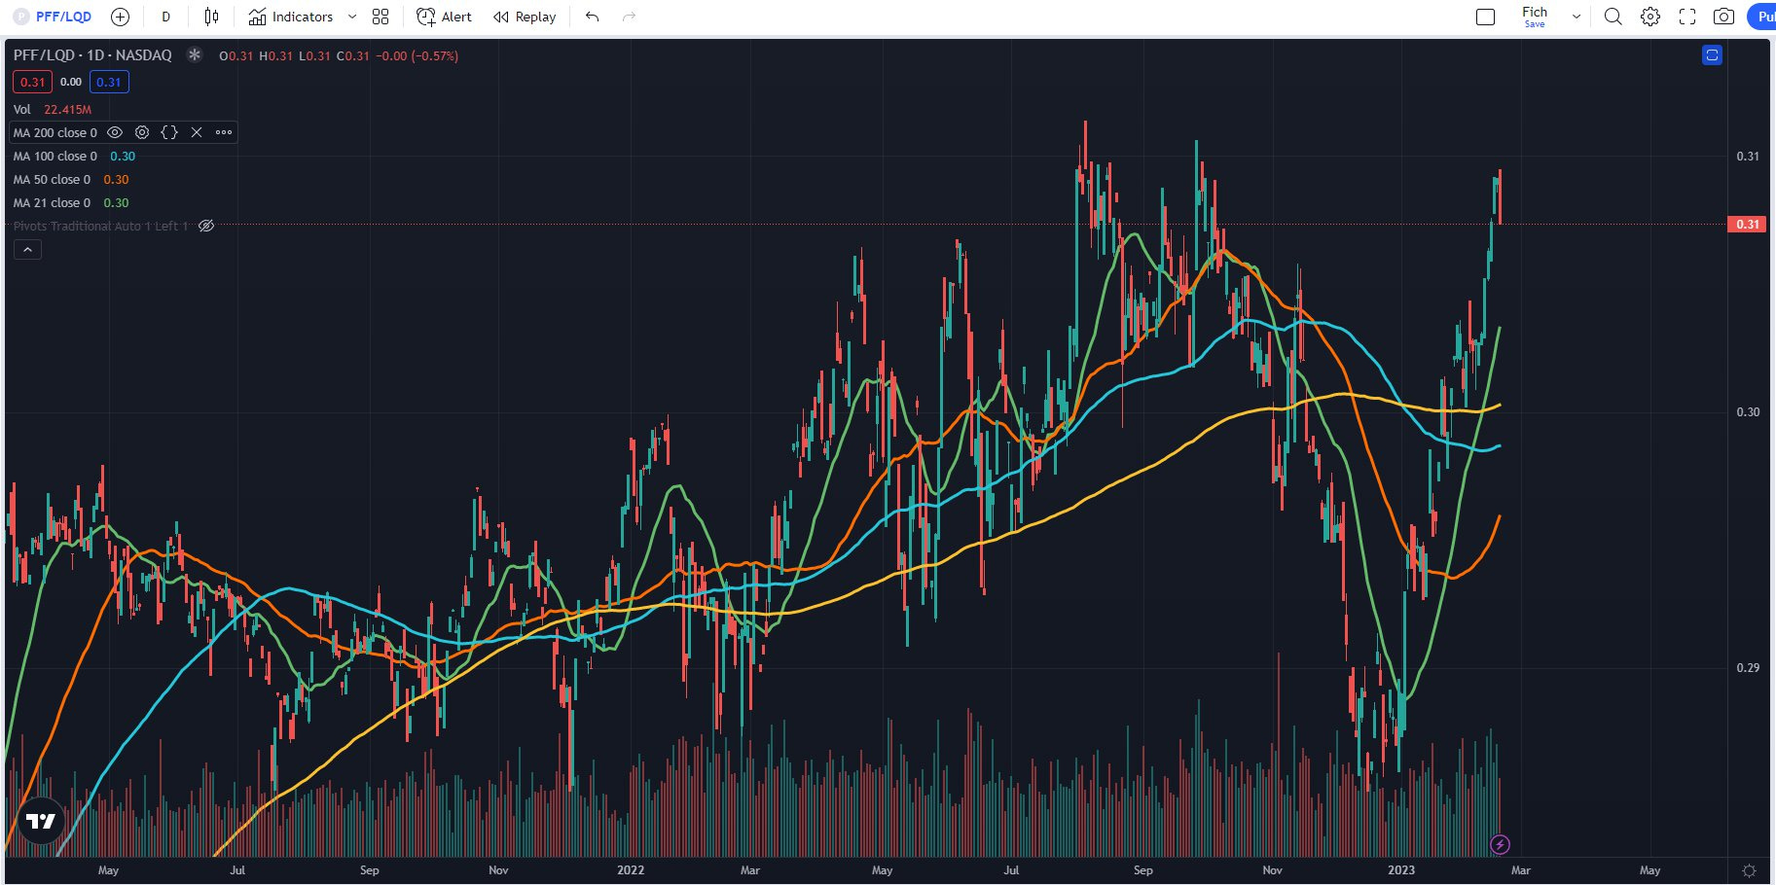The image size is (1776, 885).
Task: Click the blue Publish button
Action: 1762,17
